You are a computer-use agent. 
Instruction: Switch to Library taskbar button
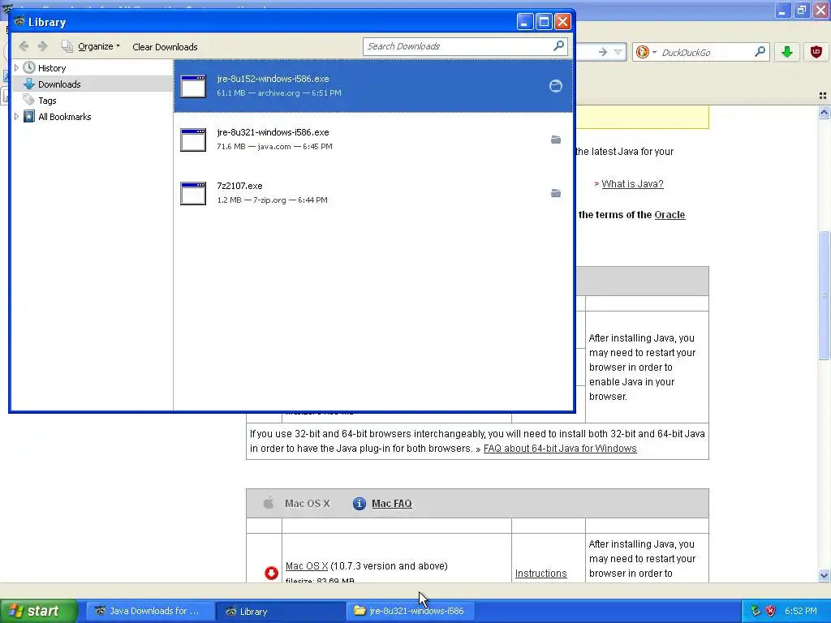279,611
